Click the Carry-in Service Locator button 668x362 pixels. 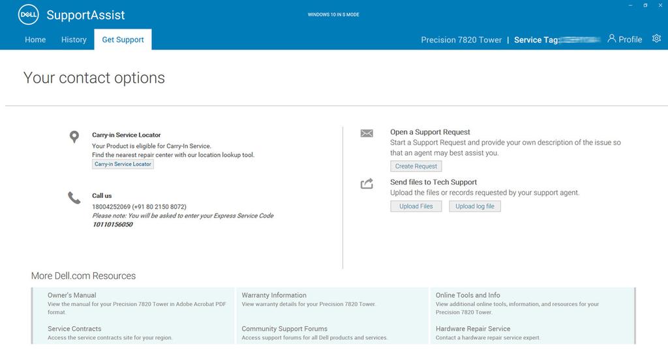point(123,164)
